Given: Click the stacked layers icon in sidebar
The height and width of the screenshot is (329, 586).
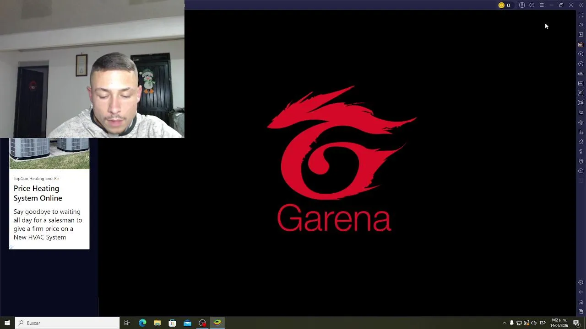Looking at the screenshot, I should [x=581, y=161].
